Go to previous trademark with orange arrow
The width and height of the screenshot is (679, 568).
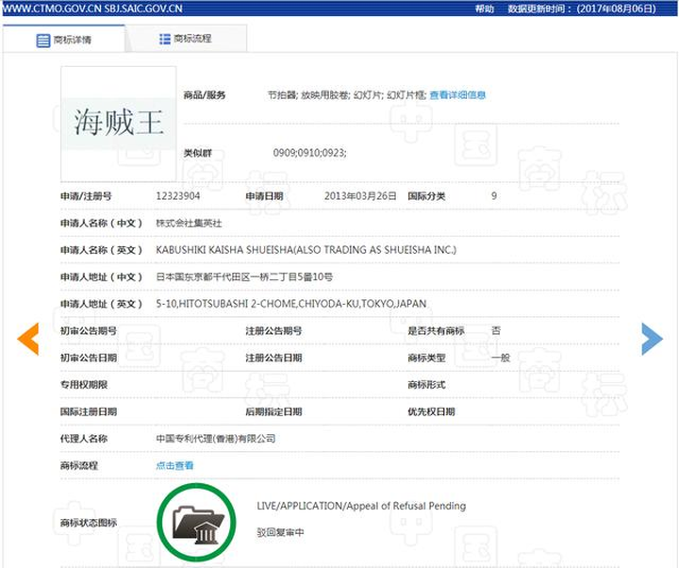pyautogui.click(x=28, y=339)
